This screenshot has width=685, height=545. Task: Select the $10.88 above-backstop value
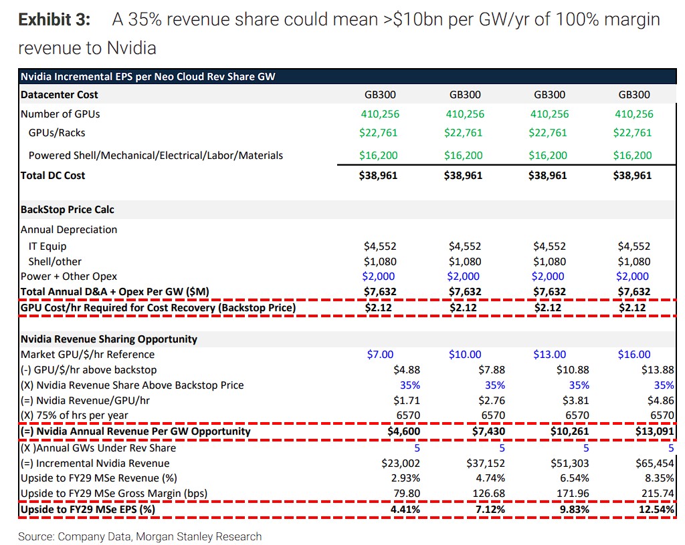[x=573, y=370]
